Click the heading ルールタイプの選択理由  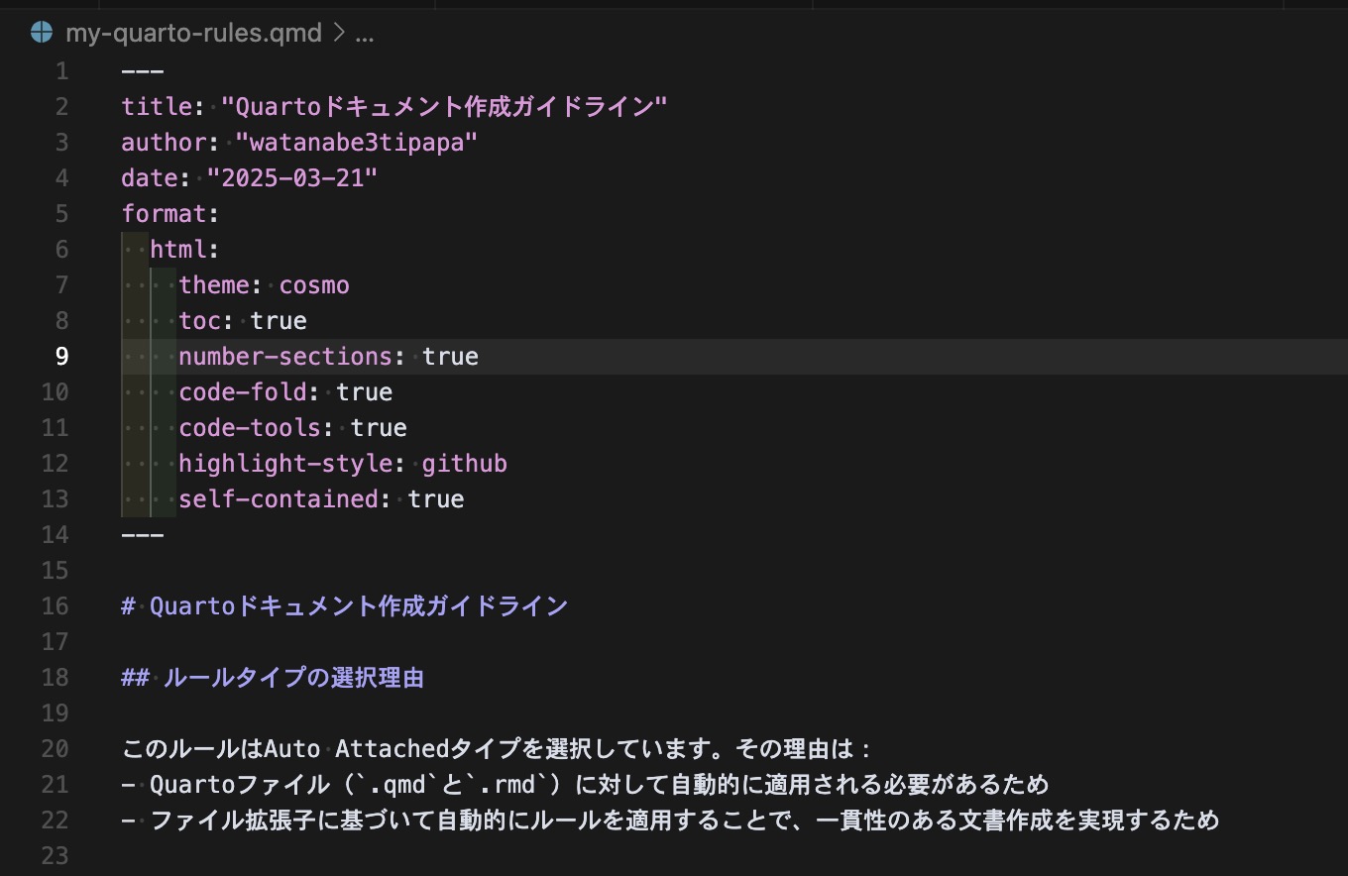tap(293, 678)
